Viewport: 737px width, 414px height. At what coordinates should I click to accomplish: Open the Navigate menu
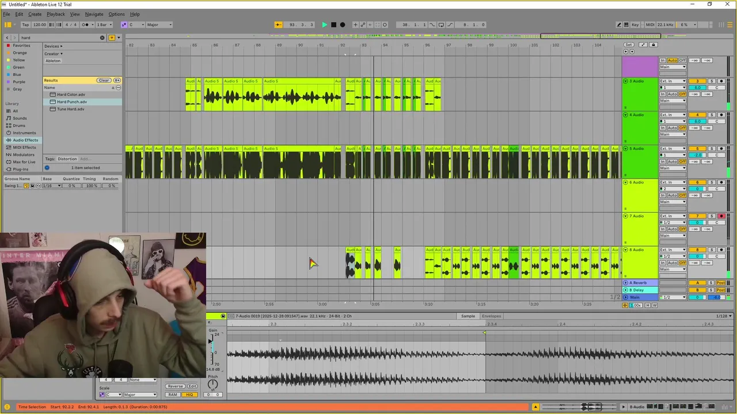94,14
